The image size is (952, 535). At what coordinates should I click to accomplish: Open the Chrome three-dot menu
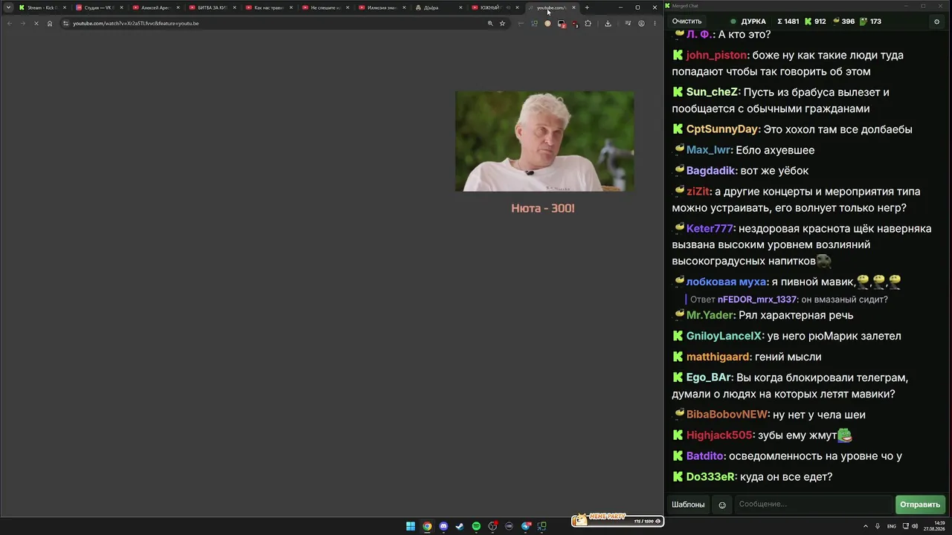pos(654,23)
